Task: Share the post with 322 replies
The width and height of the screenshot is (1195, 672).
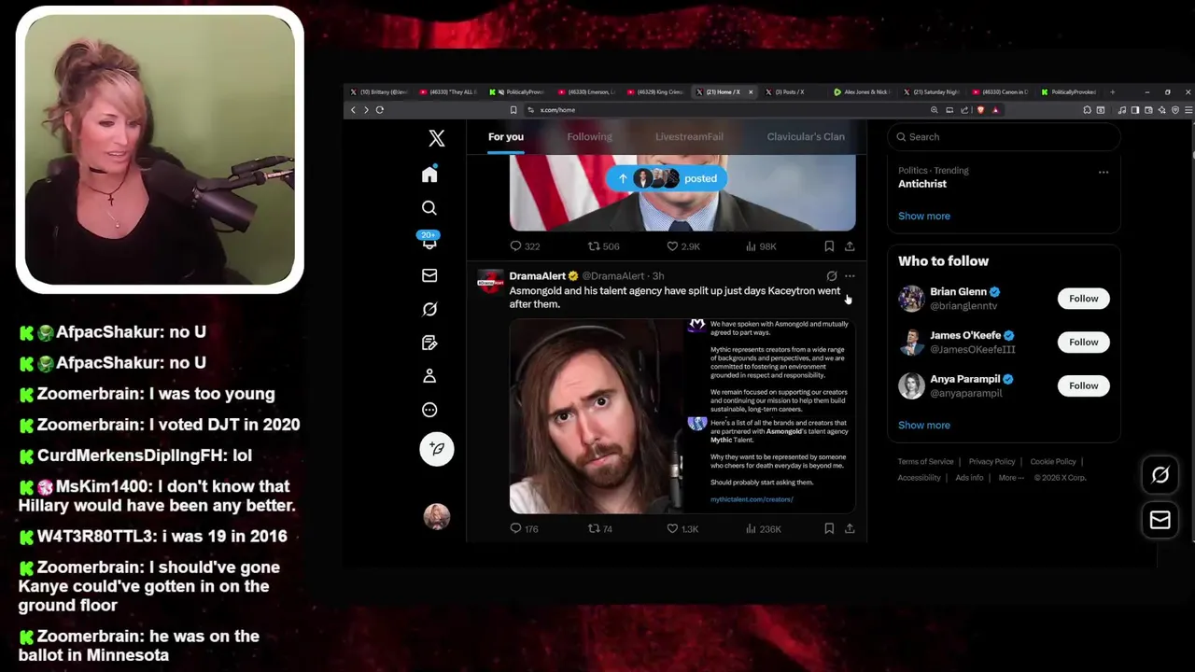Action: click(x=850, y=246)
